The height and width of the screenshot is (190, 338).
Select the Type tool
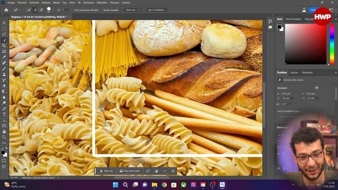(4, 114)
